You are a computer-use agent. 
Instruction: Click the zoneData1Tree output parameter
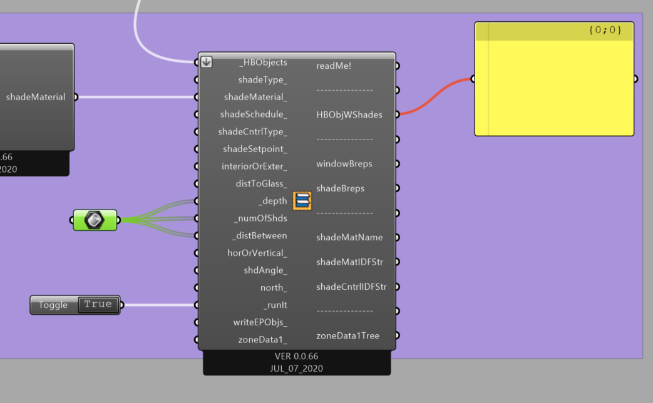pyautogui.click(x=347, y=335)
